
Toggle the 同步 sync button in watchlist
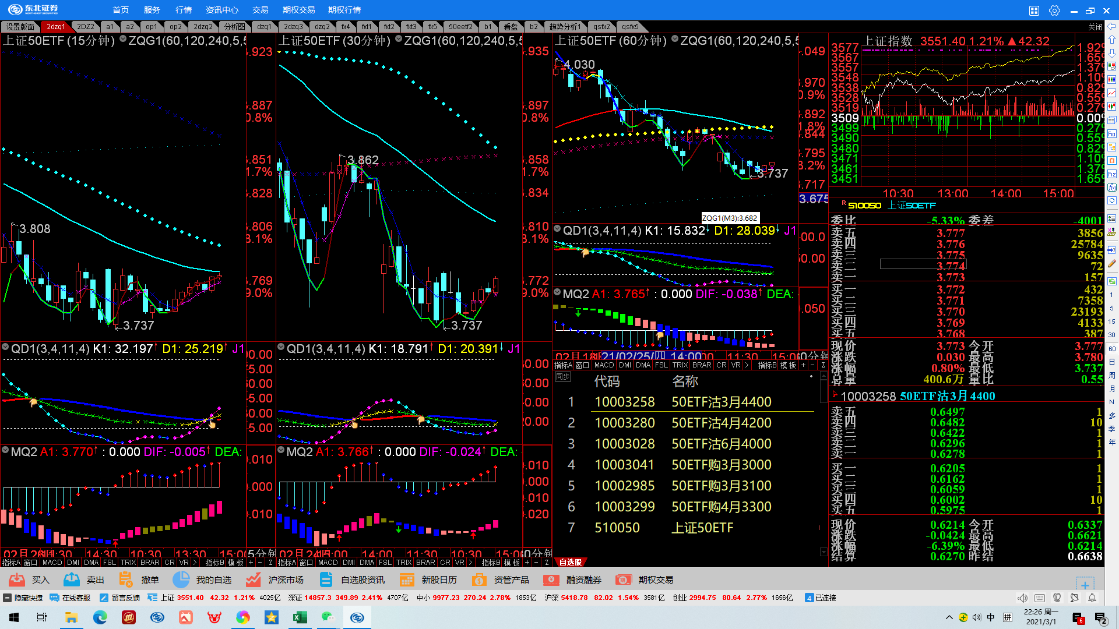click(562, 377)
